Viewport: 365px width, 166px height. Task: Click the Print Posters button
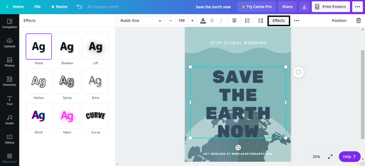[331, 7]
